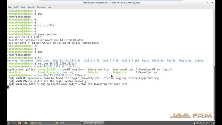Open the Terminal menu

click(x=41, y=7)
